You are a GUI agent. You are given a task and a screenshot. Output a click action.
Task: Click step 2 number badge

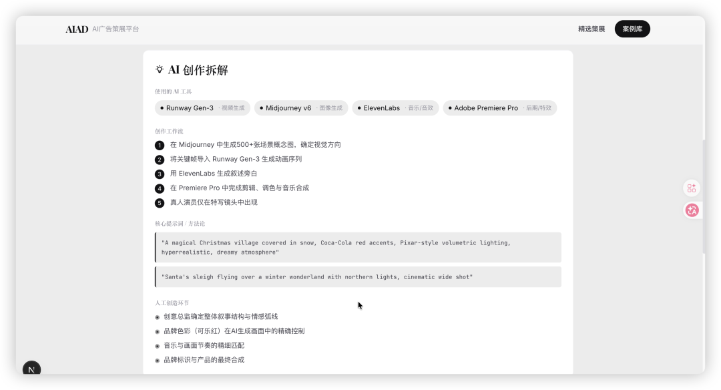click(x=160, y=160)
